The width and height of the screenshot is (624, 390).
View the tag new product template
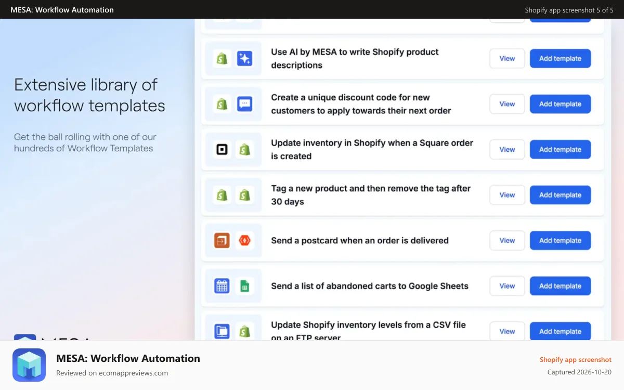[x=507, y=195]
